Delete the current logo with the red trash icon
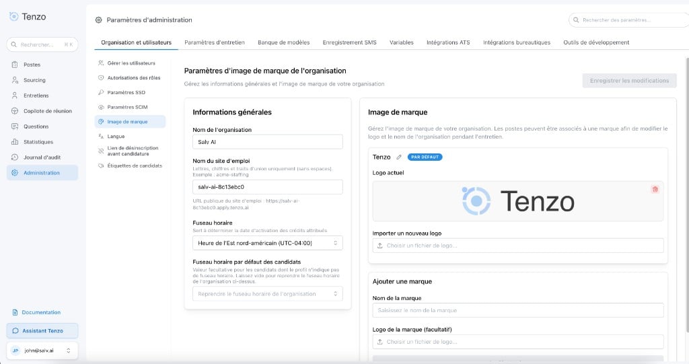The height and width of the screenshot is (364, 689). (655, 190)
